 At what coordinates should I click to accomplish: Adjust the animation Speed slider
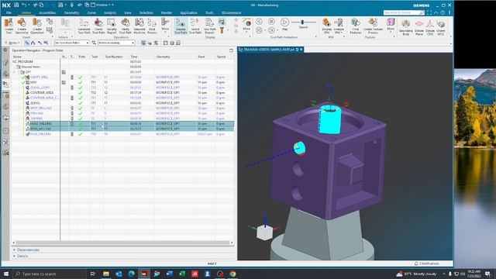point(303,22)
